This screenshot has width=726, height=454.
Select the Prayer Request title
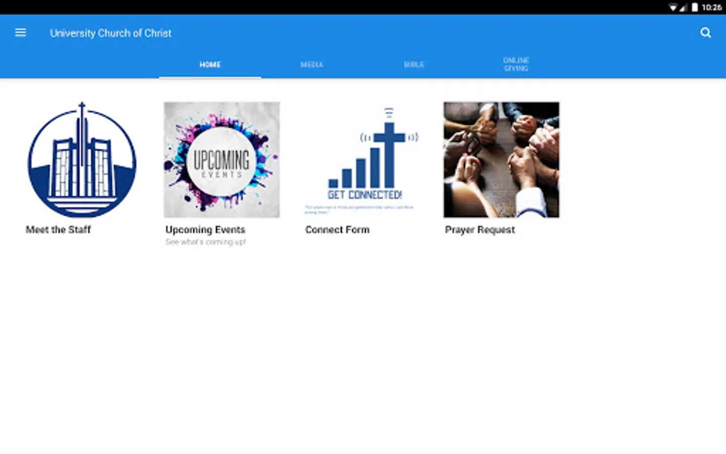pyautogui.click(x=480, y=230)
